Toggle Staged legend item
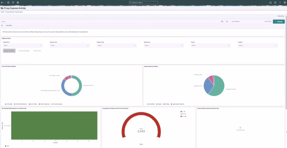Screen dimensions: 287x148 click(159, 104)
